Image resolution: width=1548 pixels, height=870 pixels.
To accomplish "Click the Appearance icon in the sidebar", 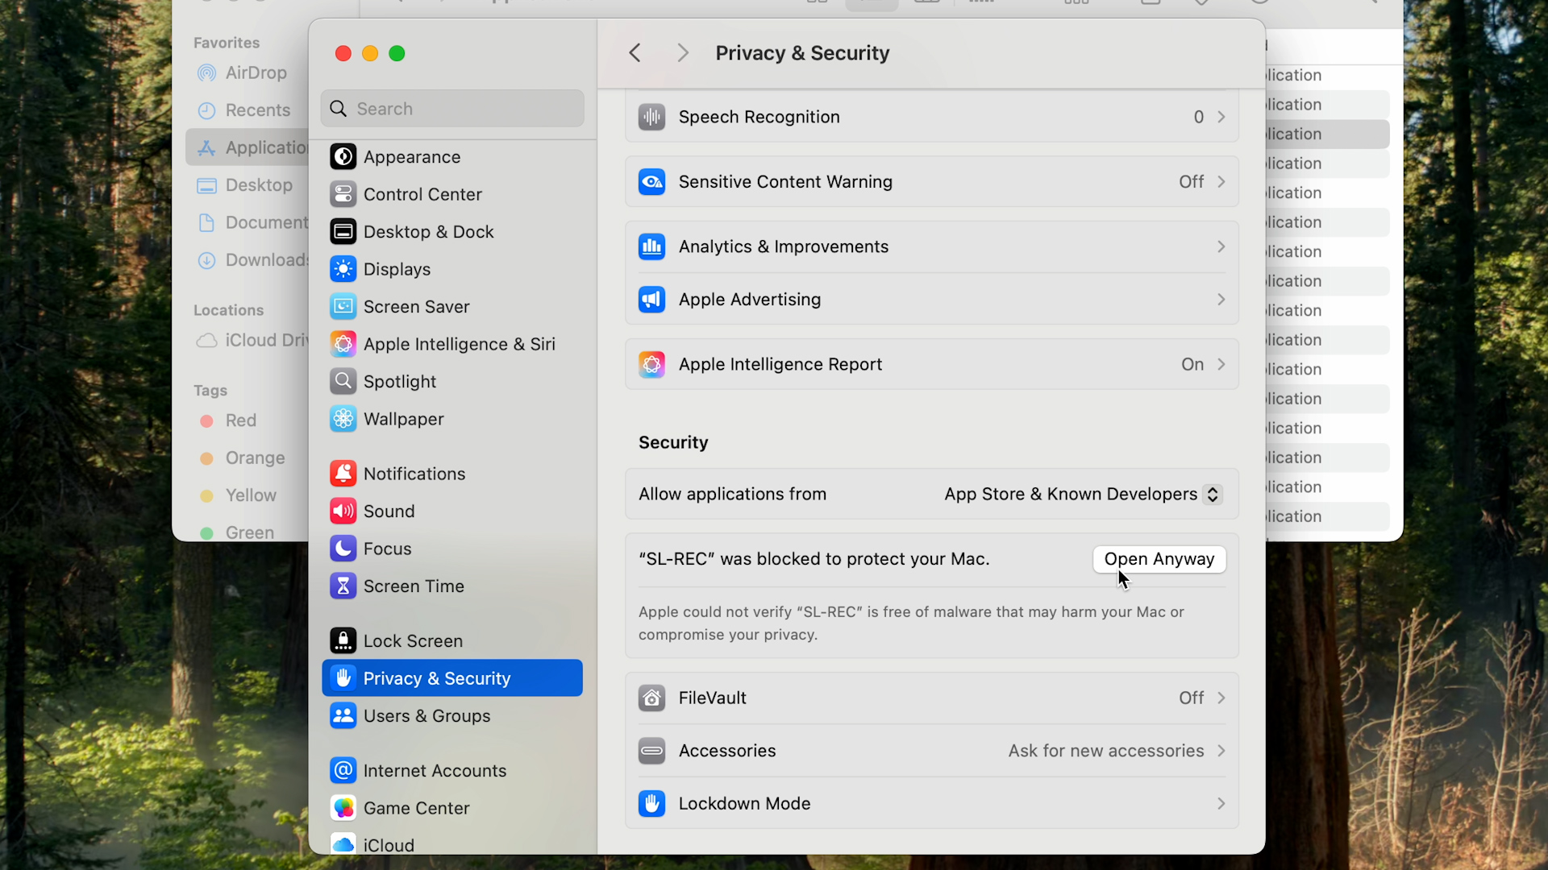I will [343, 157].
